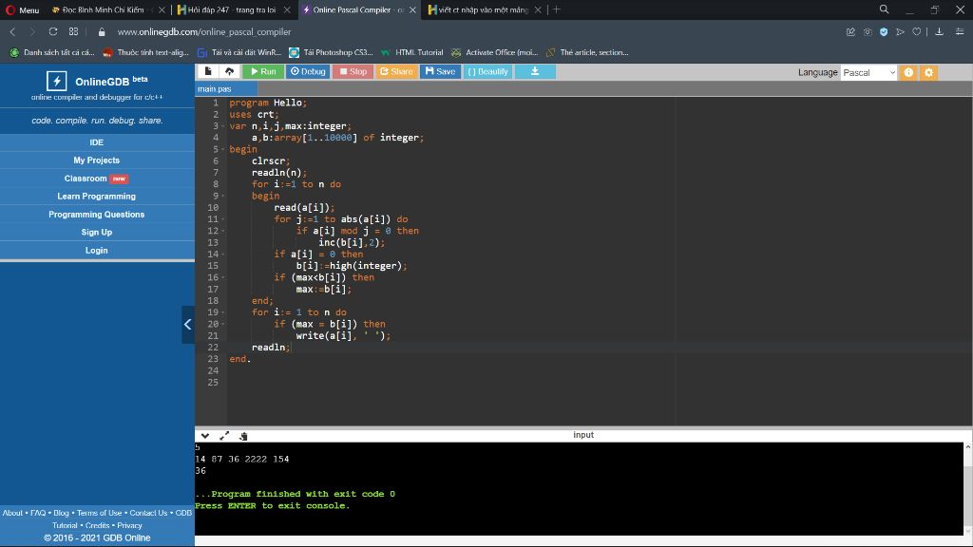Download the code with the arrow icon
Image resolution: width=973 pixels, height=547 pixels.
535,72
